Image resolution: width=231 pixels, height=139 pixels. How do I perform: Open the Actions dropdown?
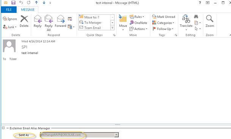[138, 29]
